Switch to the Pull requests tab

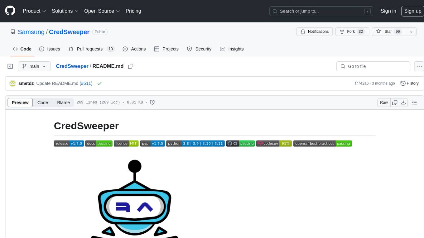click(x=91, y=49)
